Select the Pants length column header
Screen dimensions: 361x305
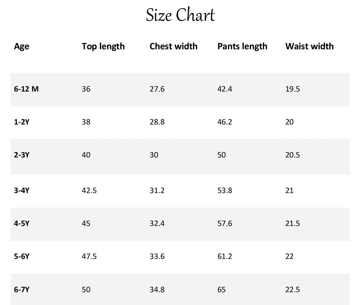pos(242,46)
